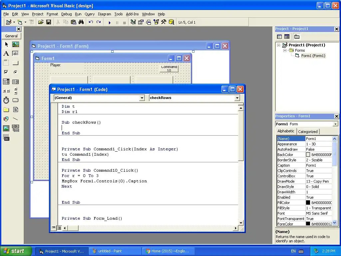Open the Debug menu
The image size is (341, 256).
pos(67,14)
